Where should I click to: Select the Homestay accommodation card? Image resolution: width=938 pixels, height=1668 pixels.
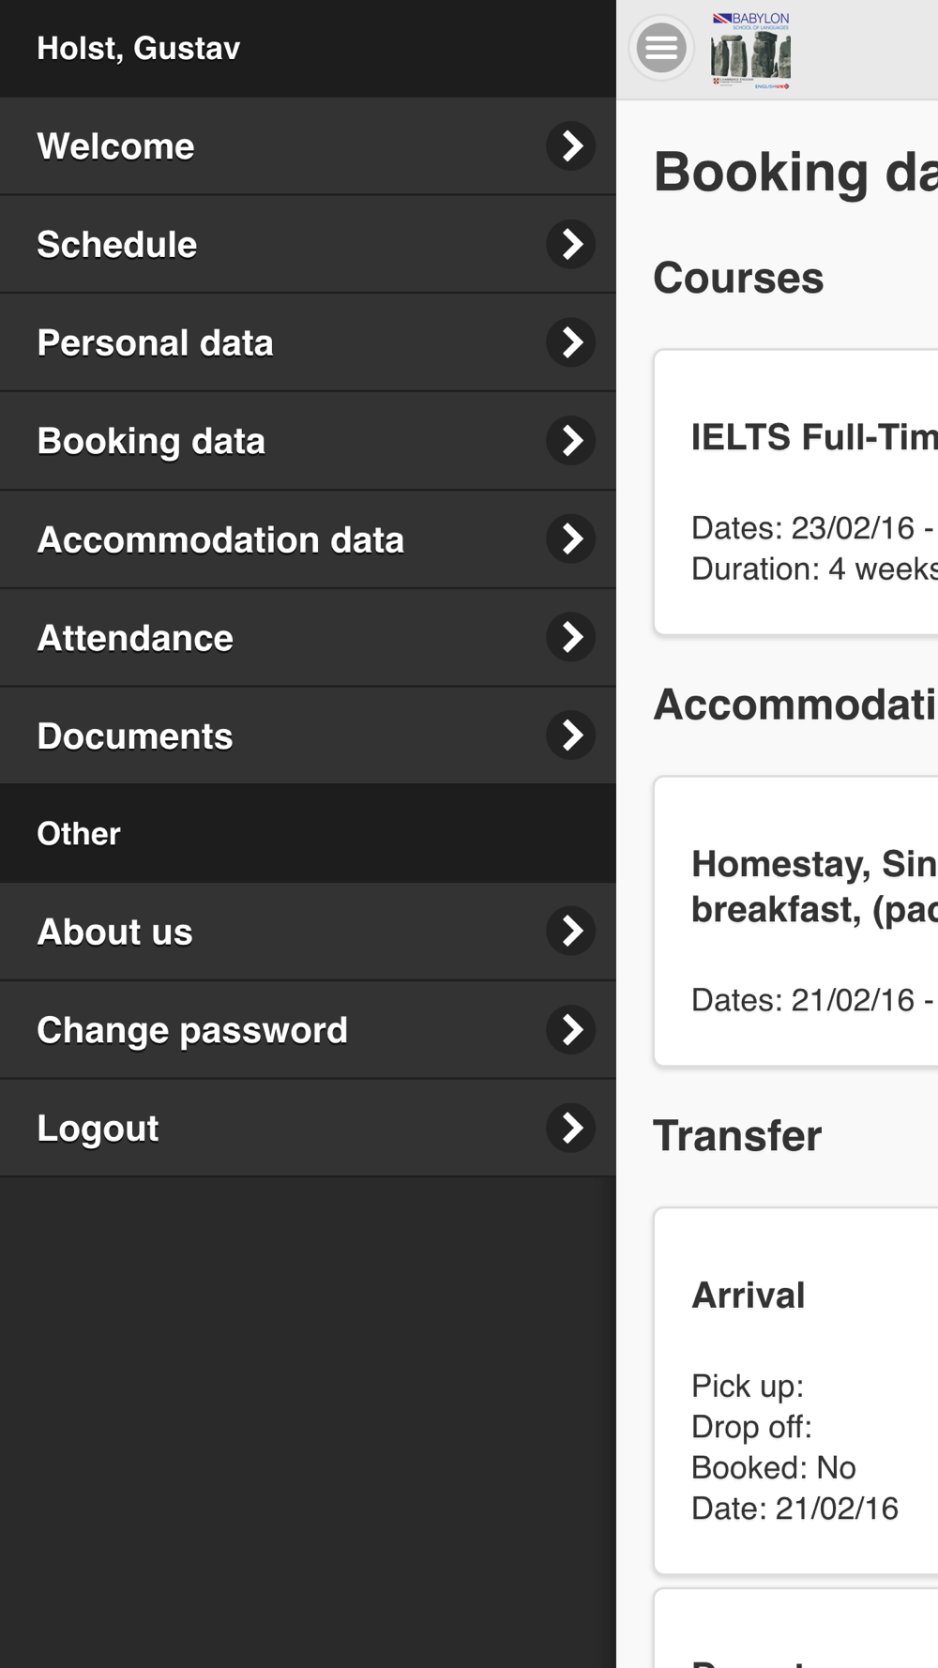pyautogui.click(x=796, y=921)
